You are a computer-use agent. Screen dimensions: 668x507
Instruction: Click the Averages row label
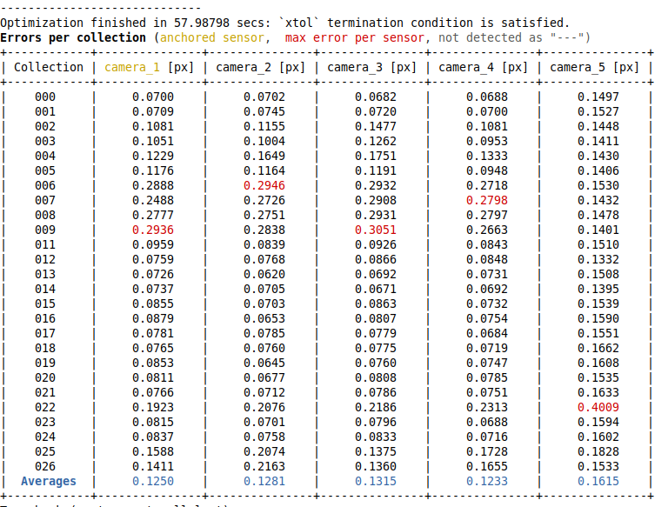click(x=49, y=481)
